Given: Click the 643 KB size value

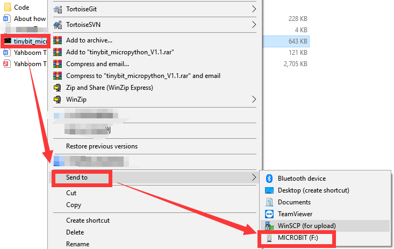Looking at the screenshot, I should 298,41.
